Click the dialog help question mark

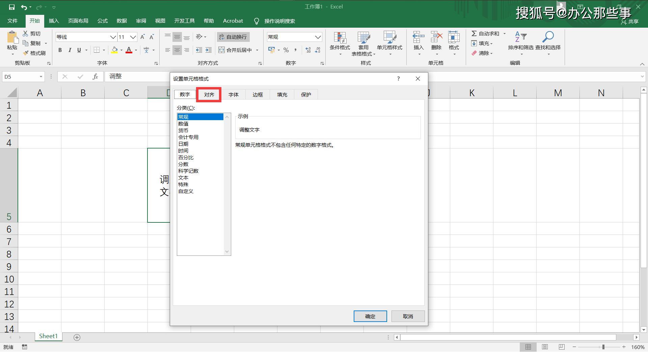click(x=399, y=79)
